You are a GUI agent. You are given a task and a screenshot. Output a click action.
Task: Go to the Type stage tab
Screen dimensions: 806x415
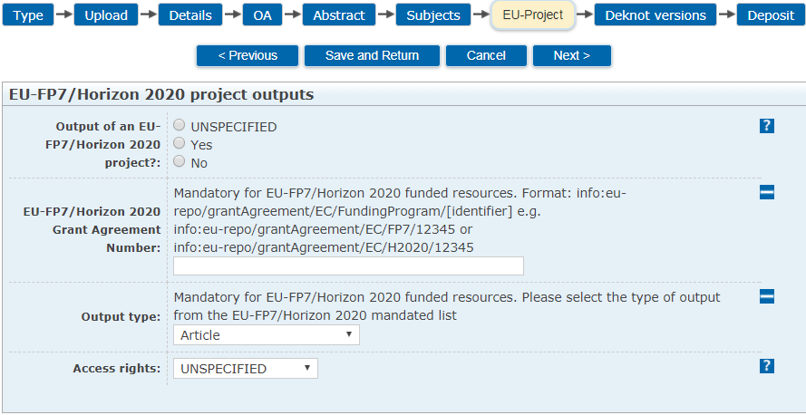pyautogui.click(x=28, y=15)
